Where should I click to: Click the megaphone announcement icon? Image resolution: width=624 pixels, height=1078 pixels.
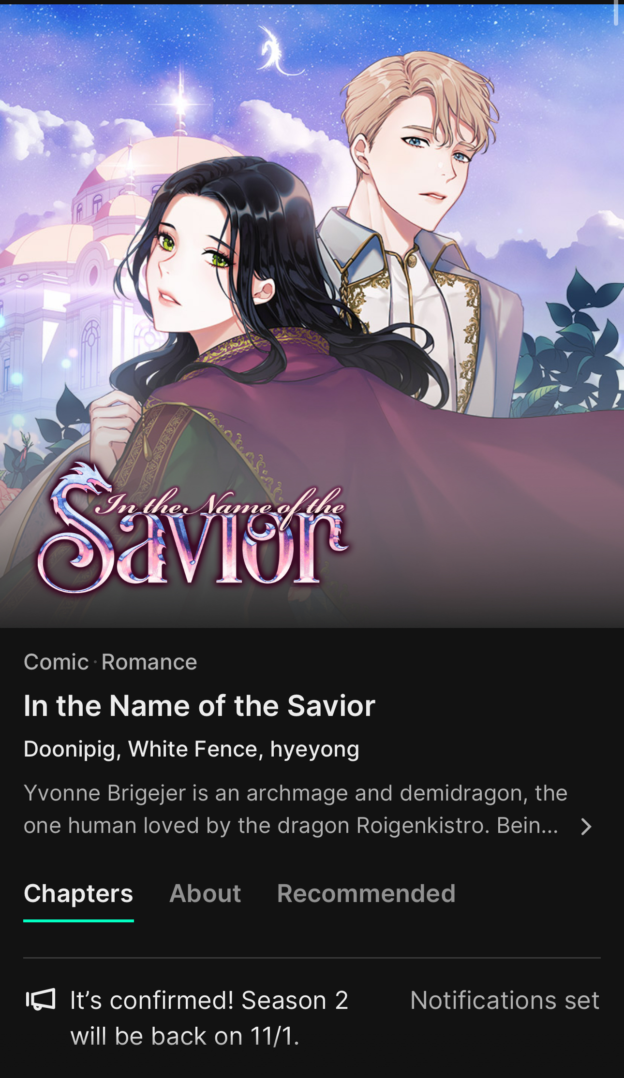click(x=41, y=999)
